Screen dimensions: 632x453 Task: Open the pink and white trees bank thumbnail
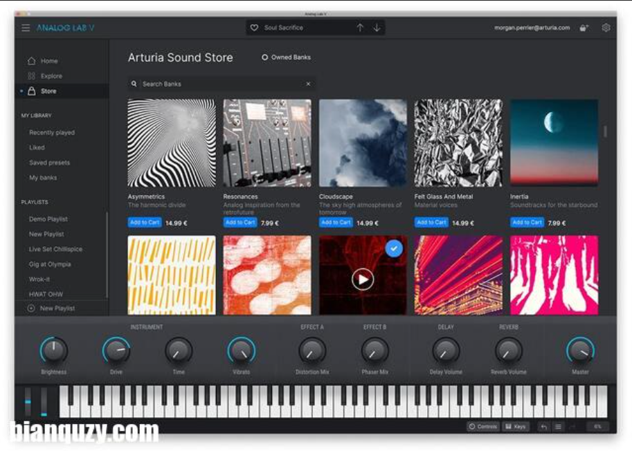pyautogui.click(x=554, y=275)
